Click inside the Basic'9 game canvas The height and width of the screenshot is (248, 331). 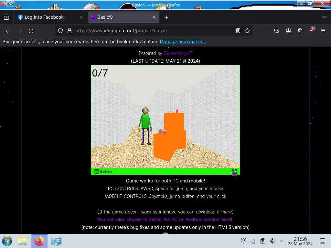(x=165, y=117)
